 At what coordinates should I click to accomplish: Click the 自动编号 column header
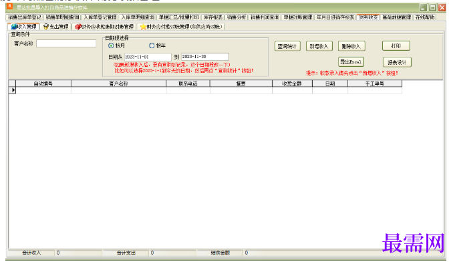click(x=43, y=84)
